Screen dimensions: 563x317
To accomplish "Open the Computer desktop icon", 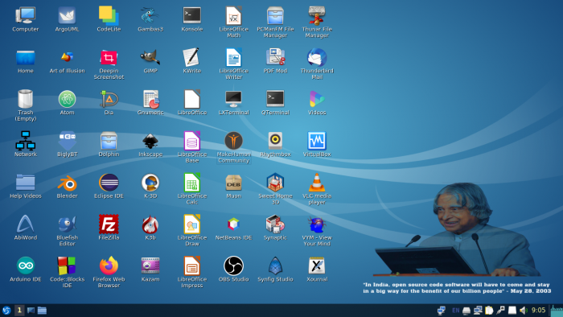I will coord(25,16).
